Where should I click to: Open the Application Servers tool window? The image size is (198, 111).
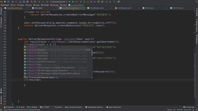coord(94,107)
